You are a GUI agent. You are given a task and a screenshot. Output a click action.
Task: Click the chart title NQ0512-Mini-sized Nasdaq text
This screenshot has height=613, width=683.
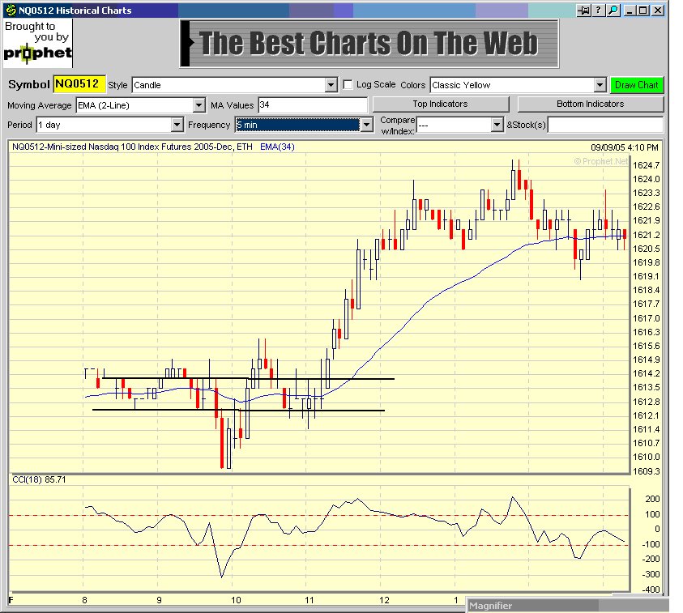point(132,147)
